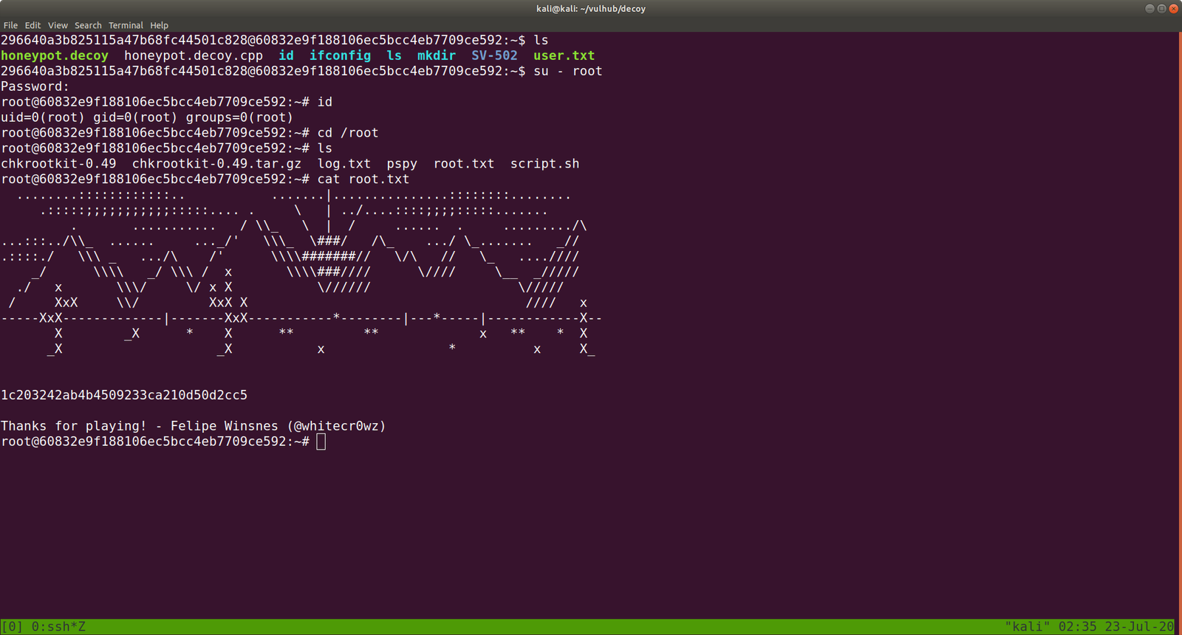1182x635 pixels.
Task: Click the tmux window label 0:ssh*Z
Action: tap(58, 627)
